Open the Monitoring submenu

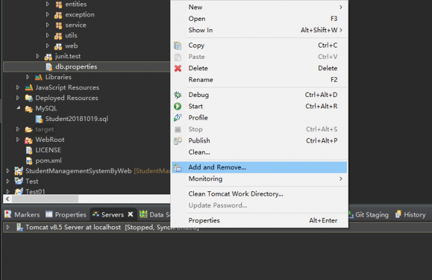[205, 179]
